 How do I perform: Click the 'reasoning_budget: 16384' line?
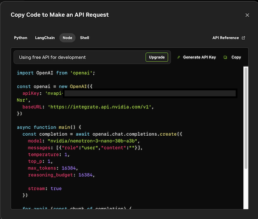click(61, 175)
